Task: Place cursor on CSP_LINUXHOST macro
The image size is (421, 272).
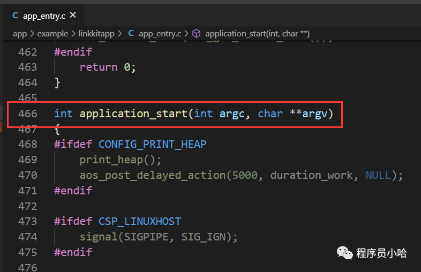Action: click(139, 221)
